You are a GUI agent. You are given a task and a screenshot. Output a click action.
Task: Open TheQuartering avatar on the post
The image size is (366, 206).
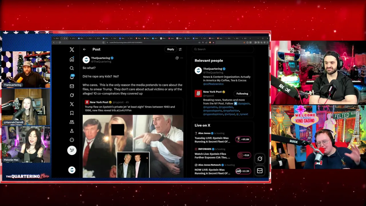(x=86, y=60)
